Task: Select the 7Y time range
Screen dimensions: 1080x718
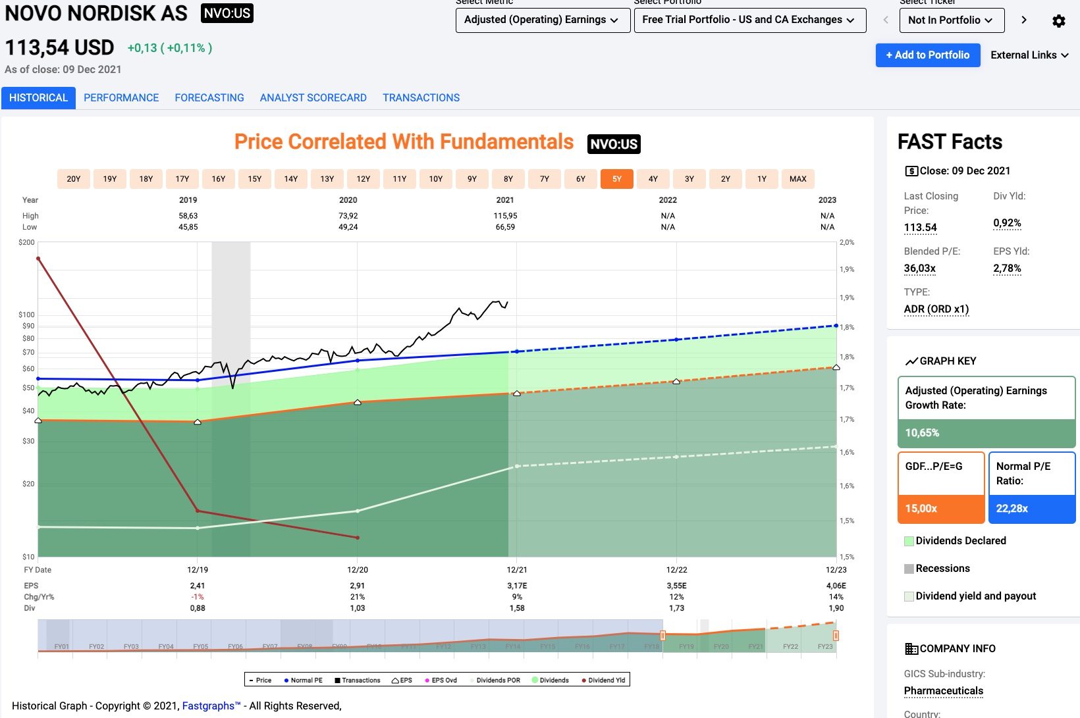Action: (545, 179)
